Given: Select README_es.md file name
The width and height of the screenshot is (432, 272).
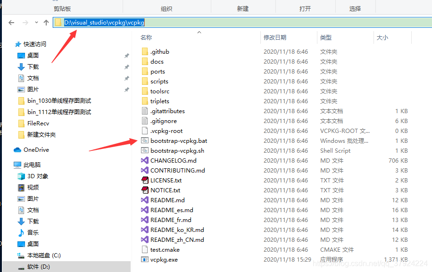Looking at the screenshot, I should 172,210.
